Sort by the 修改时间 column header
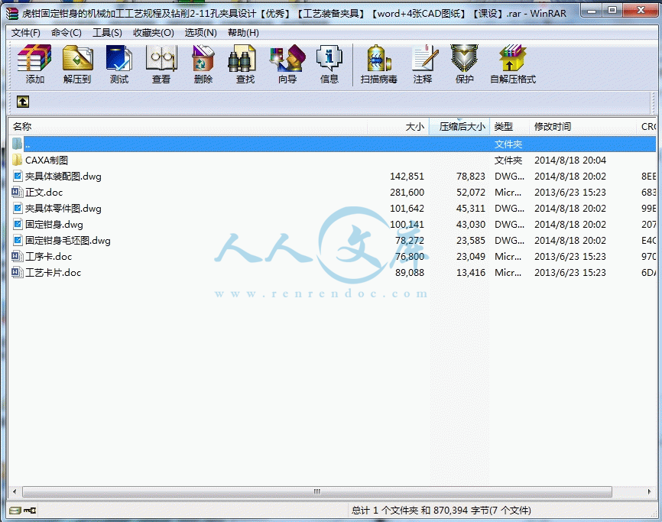The height and width of the screenshot is (522, 662). (583, 127)
